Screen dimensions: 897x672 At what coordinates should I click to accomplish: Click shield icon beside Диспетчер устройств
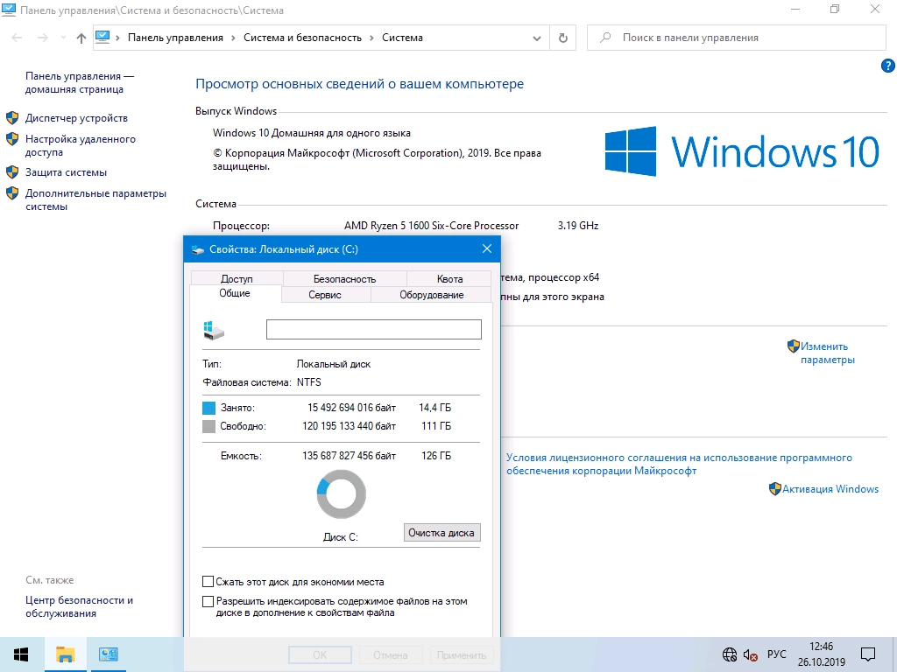coord(12,118)
